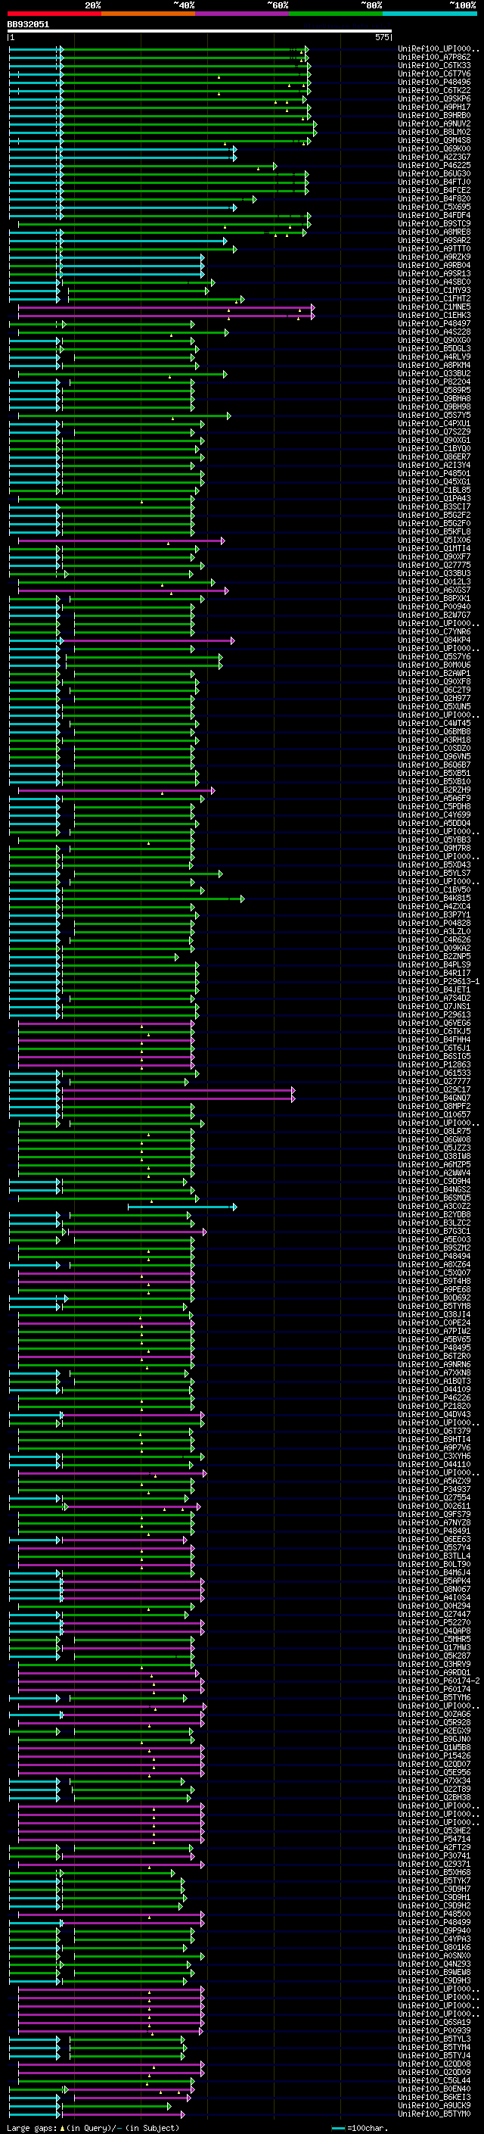Select hit label UniRef100_B5TYM0
The height and width of the screenshot is (2134, 484).
click(434, 2115)
